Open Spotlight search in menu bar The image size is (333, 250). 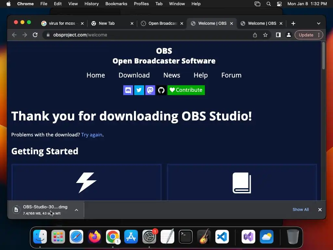click(x=268, y=4)
